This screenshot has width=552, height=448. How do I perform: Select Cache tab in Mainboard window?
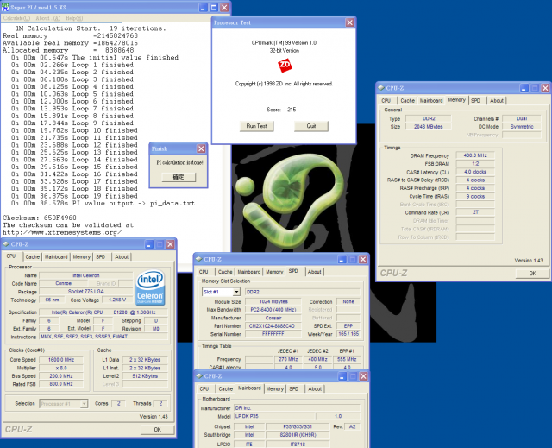tap(226, 388)
